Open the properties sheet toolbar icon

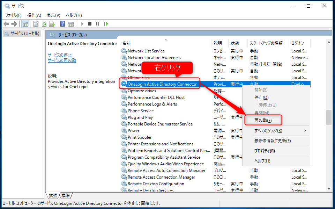pos(36,24)
